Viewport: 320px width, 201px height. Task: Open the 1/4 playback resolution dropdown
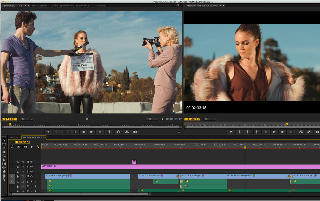tap(152, 119)
